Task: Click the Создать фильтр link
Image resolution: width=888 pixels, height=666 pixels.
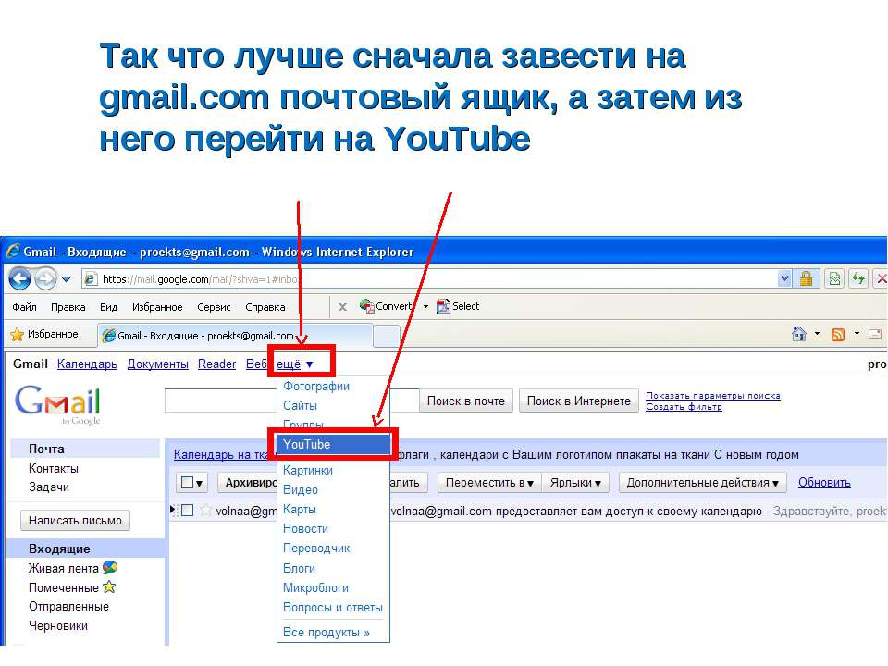Action: pyautogui.click(x=684, y=407)
